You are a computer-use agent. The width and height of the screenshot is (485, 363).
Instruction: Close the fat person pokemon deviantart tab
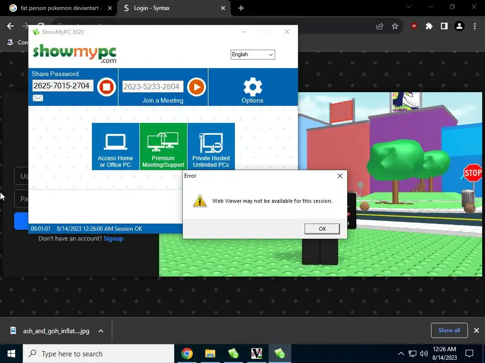[110, 8]
